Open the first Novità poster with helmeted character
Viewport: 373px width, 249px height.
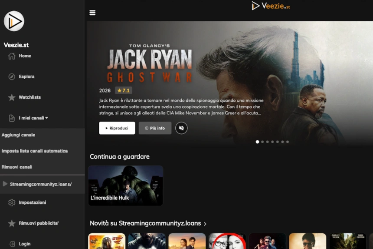pyautogui.click(x=107, y=241)
